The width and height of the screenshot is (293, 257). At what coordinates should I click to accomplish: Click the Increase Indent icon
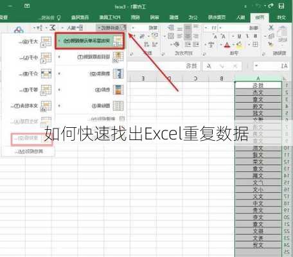click(x=188, y=44)
